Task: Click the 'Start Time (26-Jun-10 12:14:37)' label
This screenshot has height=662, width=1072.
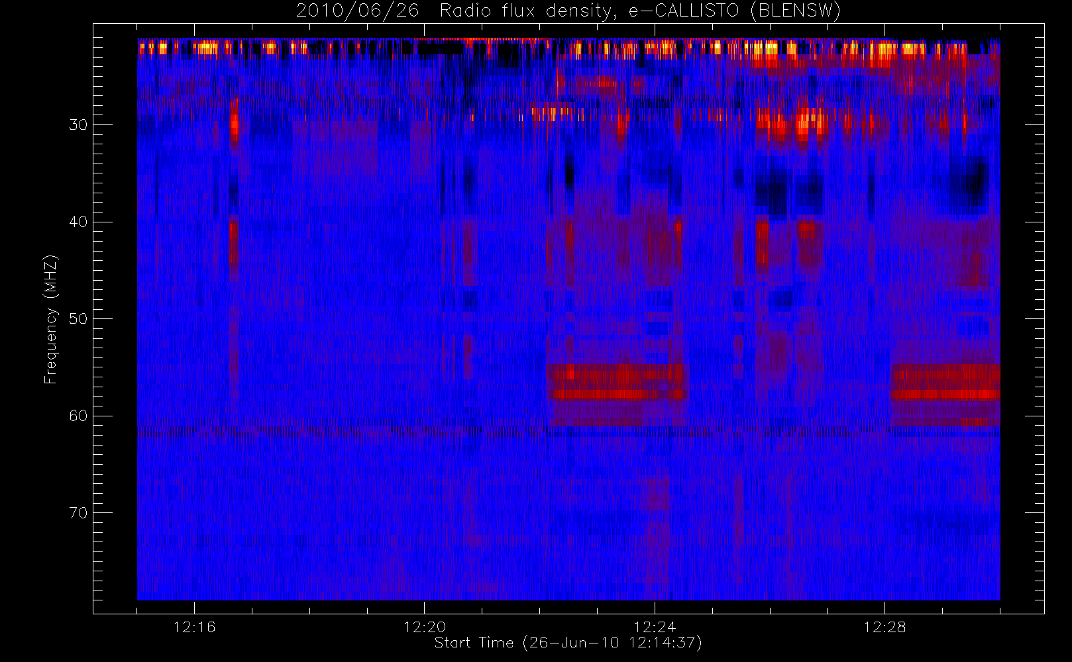Action: click(x=568, y=643)
